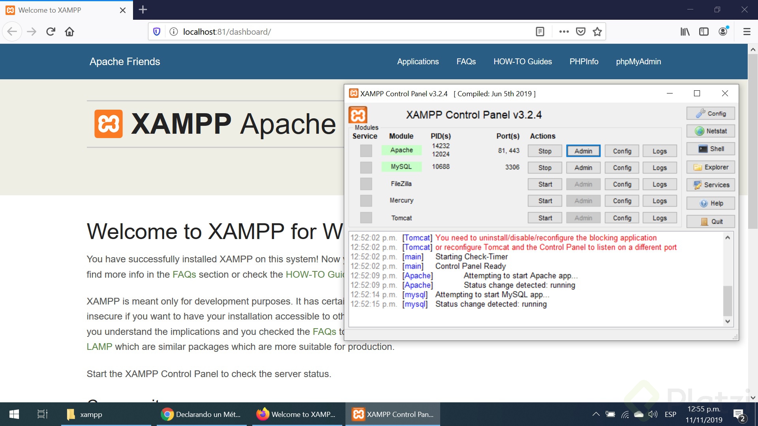Toggle the Apache service checkbox
This screenshot has width=758, height=426.
point(366,151)
